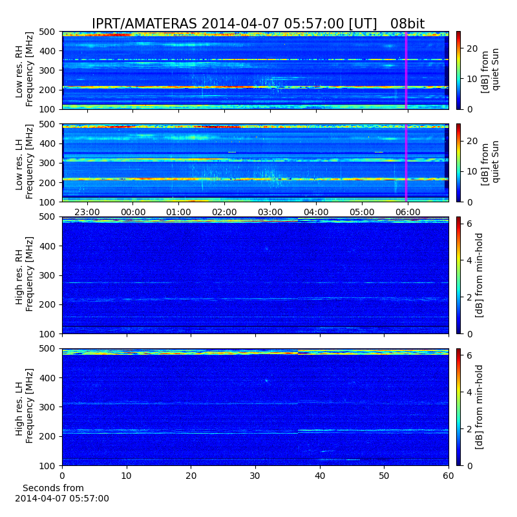Click the magenta time marker in Low res. RH panel
This screenshot has width=517, height=517.
406,70
